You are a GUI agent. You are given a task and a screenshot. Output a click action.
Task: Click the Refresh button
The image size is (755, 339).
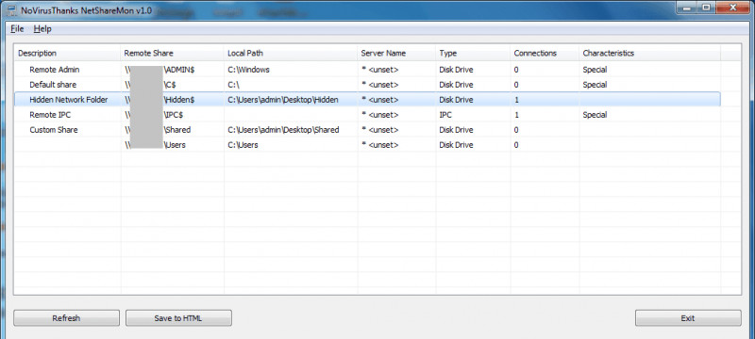point(66,318)
